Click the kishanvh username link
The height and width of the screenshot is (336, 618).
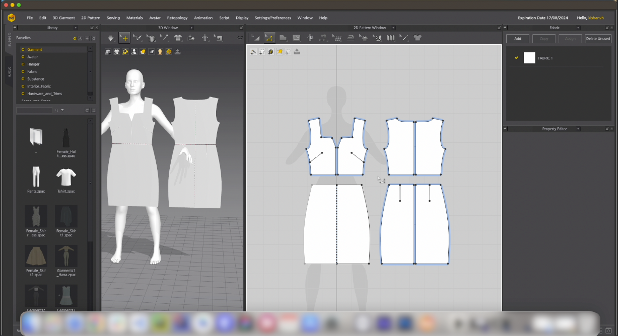coord(596,18)
